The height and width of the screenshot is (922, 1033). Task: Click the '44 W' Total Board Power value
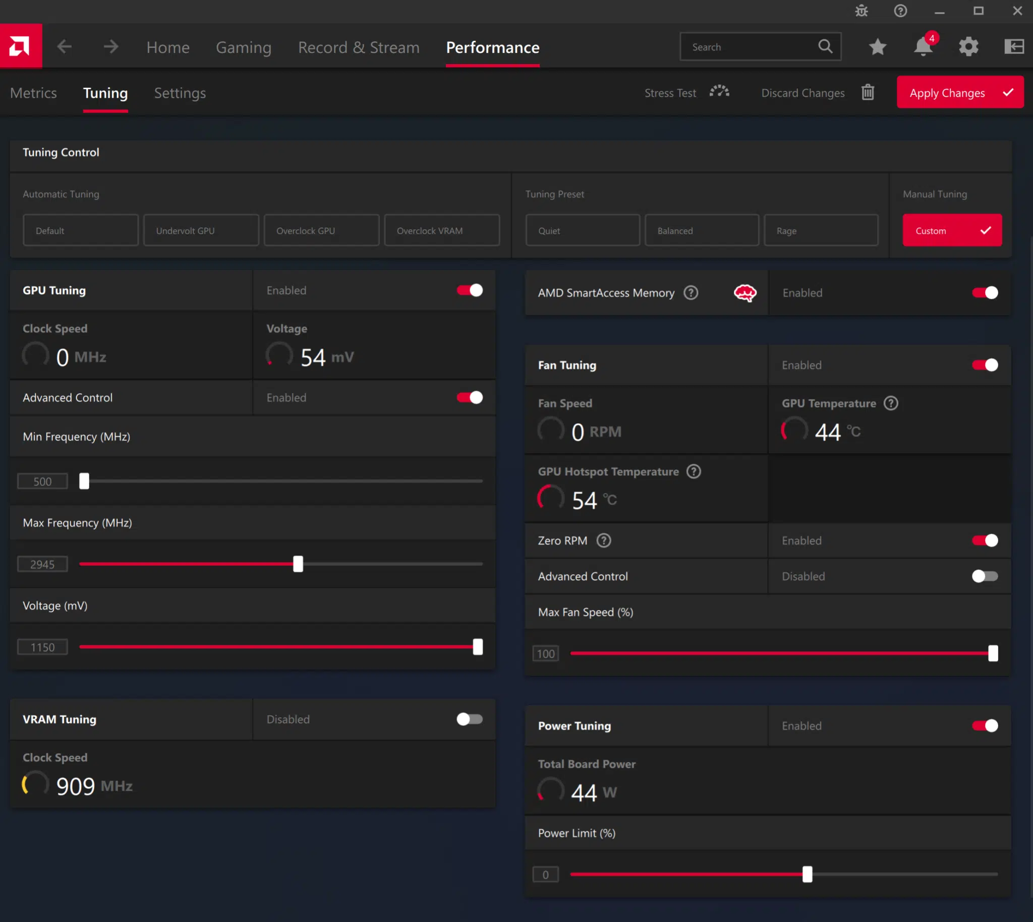pos(594,792)
